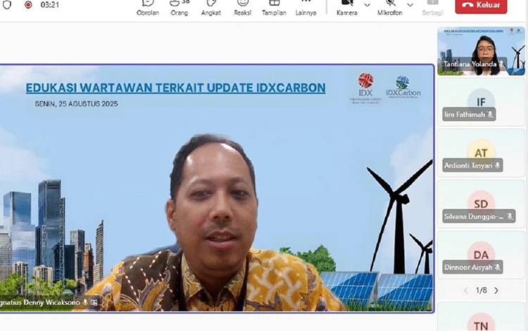Click muted mic icon beside Dinnoor Aisyah
The height and width of the screenshot is (331, 528).
pyautogui.click(x=497, y=268)
